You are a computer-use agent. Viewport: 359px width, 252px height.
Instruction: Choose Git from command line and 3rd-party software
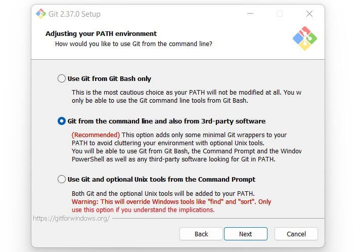tap(62, 121)
